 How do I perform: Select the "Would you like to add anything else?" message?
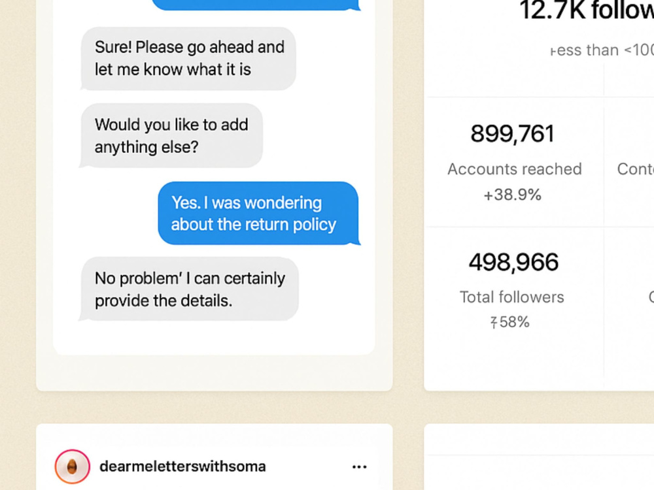(x=171, y=135)
